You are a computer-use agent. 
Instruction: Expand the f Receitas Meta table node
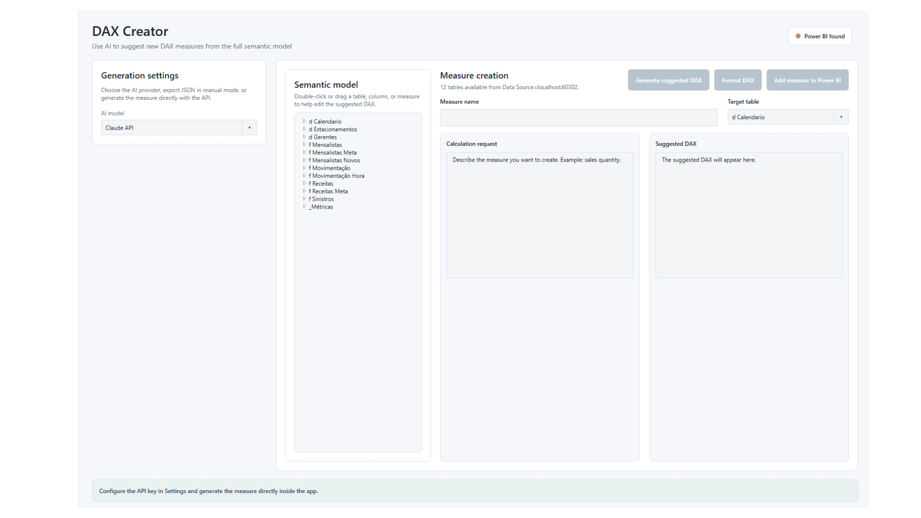tap(304, 191)
